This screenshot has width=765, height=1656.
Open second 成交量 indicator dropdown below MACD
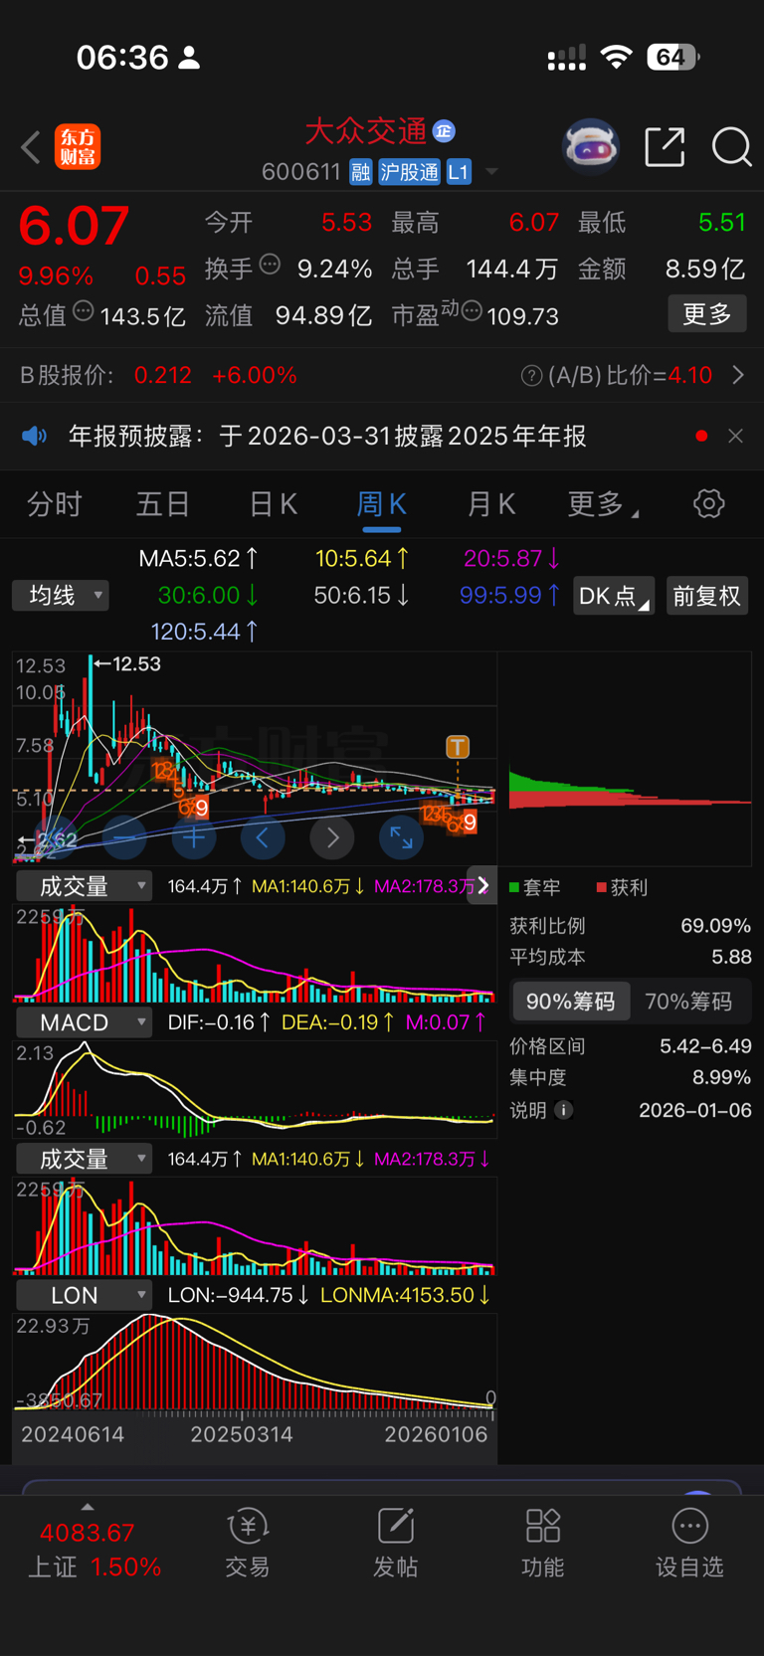click(84, 1159)
